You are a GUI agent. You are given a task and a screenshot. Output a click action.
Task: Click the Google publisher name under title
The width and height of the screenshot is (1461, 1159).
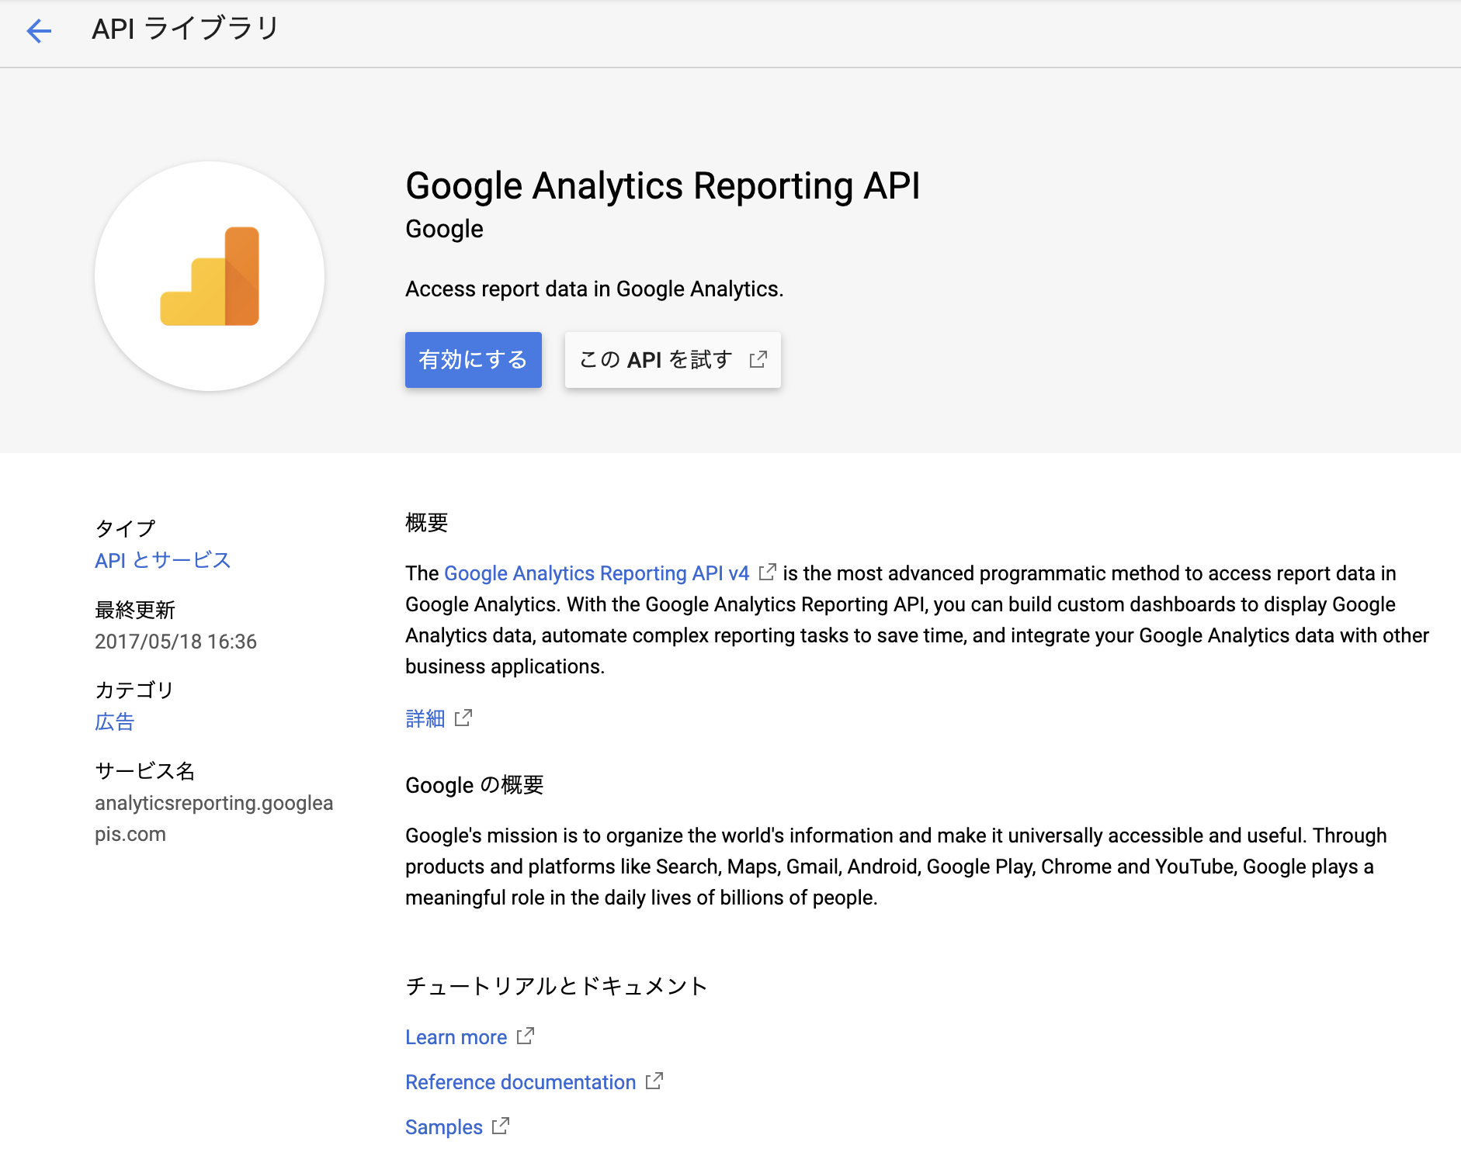444,230
